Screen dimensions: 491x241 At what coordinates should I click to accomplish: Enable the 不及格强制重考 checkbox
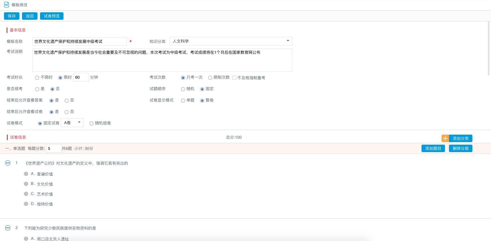click(234, 78)
